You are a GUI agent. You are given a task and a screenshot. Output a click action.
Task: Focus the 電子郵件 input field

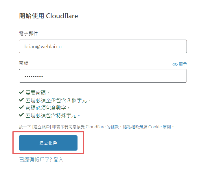point(103,46)
